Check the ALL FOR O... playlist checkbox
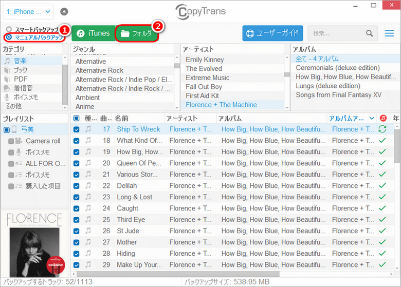The height and width of the screenshot is (287, 401). tap(11, 164)
